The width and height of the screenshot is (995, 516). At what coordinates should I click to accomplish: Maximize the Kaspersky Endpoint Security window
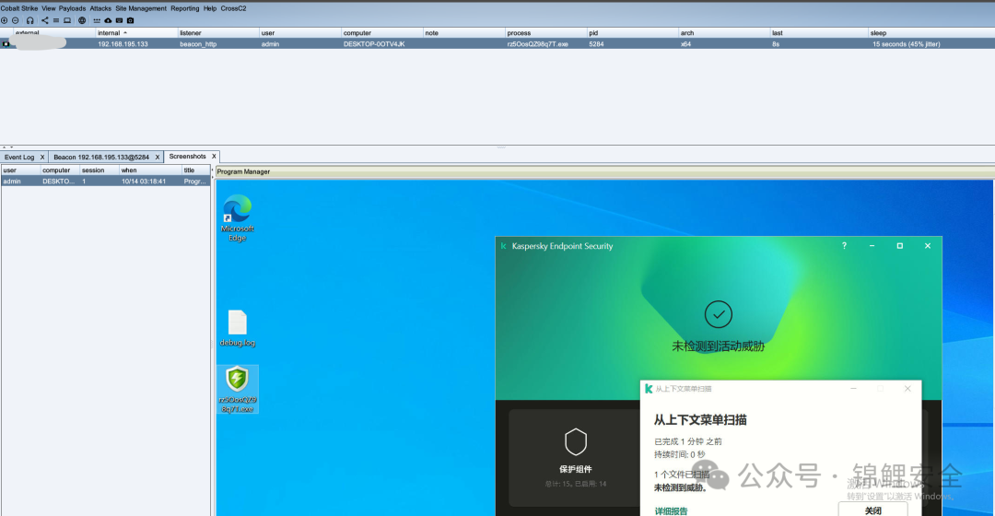tap(899, 246)
